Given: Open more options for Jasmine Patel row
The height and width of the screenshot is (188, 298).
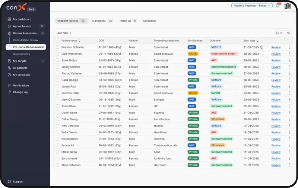Looking at the screenshot, I should click(290, 93).
